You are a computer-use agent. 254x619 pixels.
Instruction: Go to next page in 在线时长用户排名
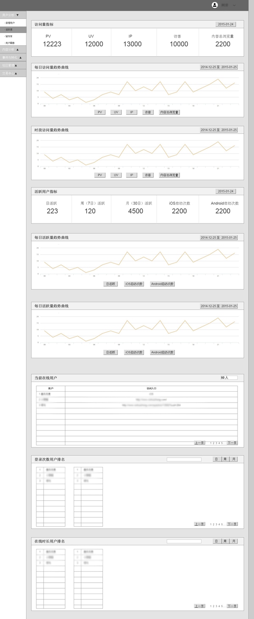[232, 606]
